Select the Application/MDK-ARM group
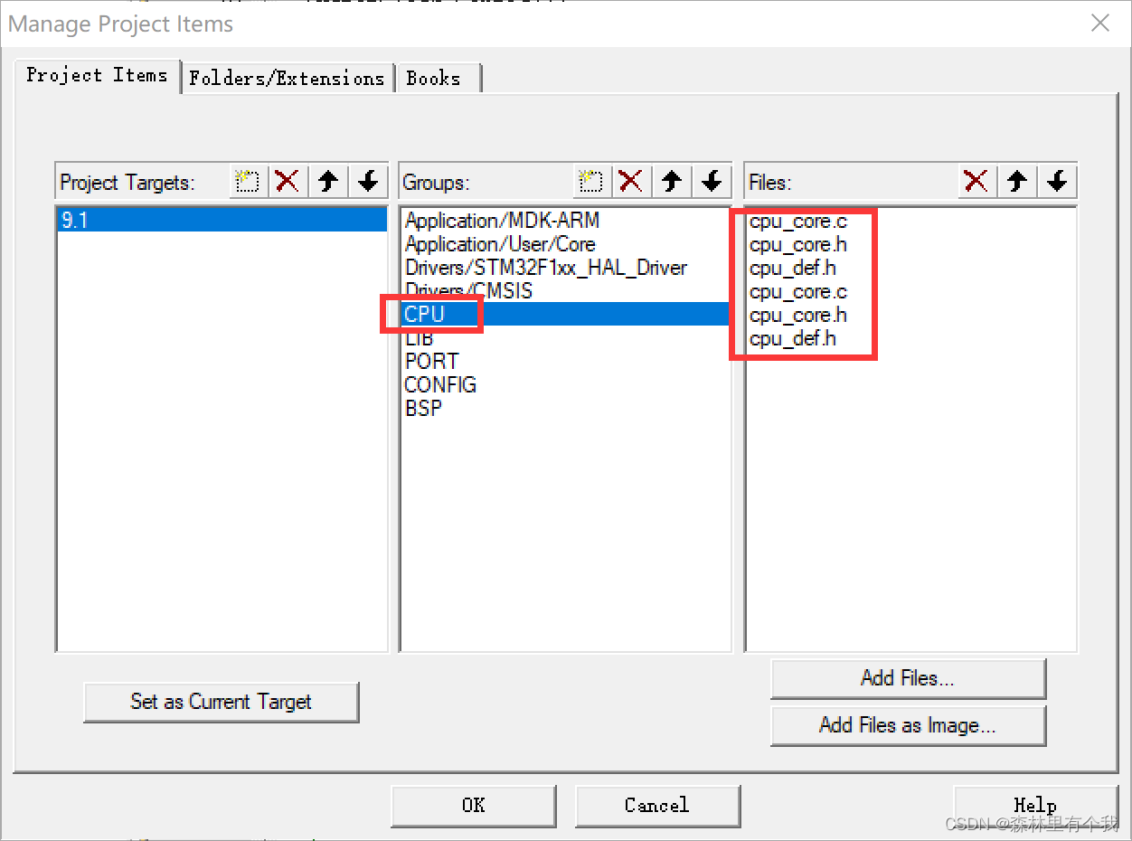The image size is (1132, 841). tap(565, 220)
